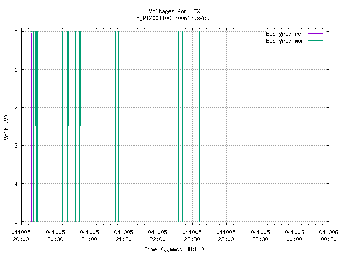Click the chart title 'Voltages for MEX'
339x254 pixels.
coord(174,11)
